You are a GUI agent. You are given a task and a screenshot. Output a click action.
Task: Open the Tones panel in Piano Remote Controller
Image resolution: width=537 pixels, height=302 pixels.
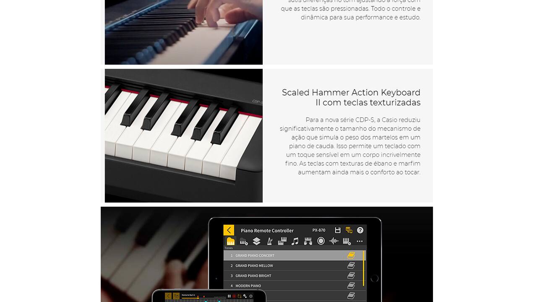pos(230,241)
